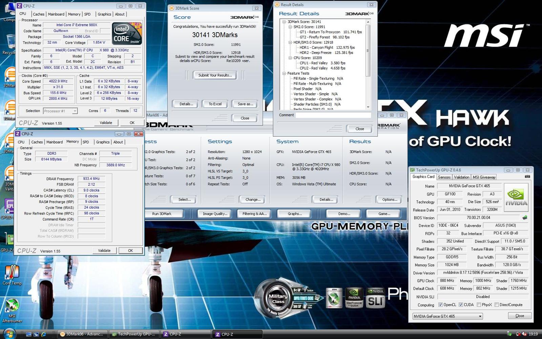Open the Graphics tab in top CPU-Z window
Image resolution: width=542 pixels, height=339 pixels.
[104, 14]
